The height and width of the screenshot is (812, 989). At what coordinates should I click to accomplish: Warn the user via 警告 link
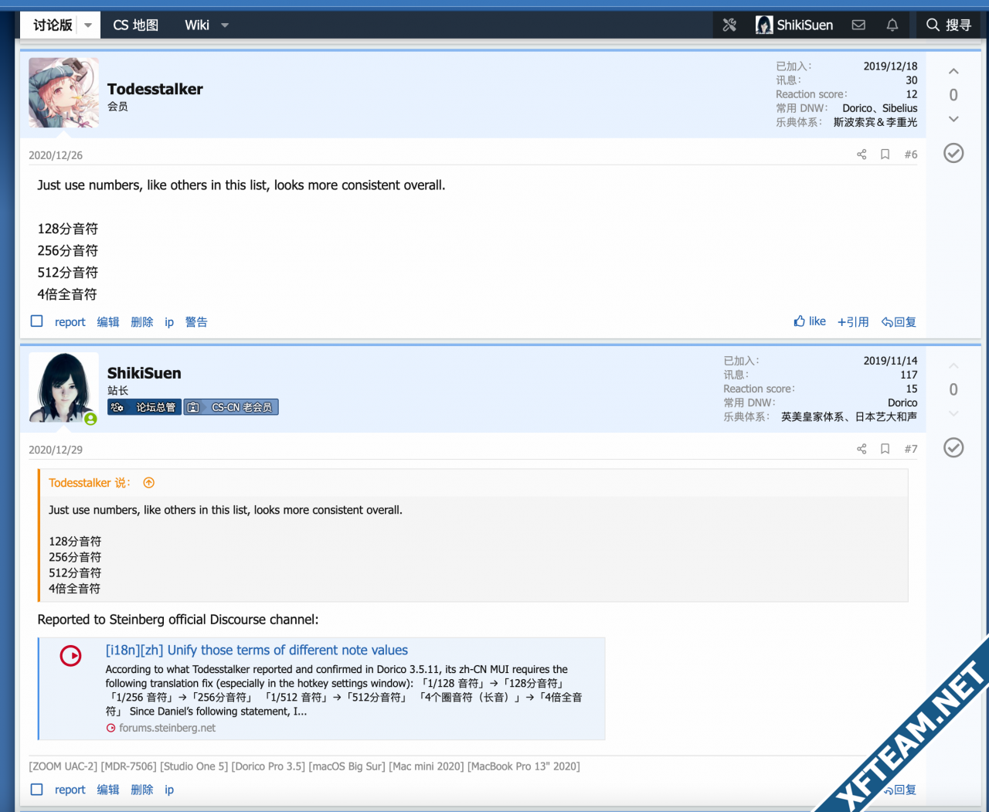click(196, 322)
